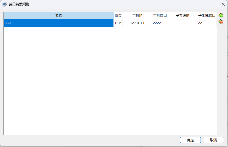Select the 22 guest port cell
228x147 pixels.
point(207,23)
